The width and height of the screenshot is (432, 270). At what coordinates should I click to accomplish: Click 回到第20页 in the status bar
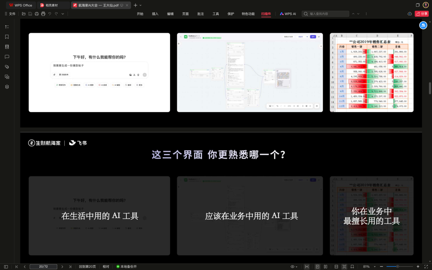[87, 267]
